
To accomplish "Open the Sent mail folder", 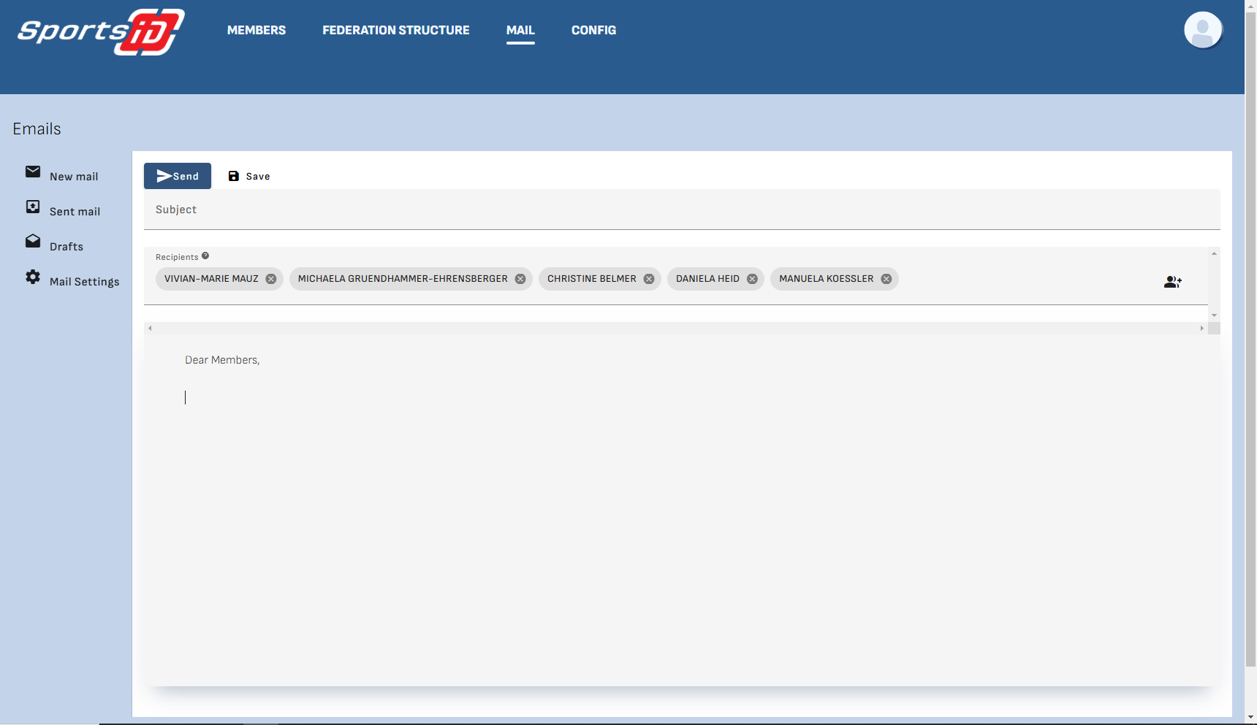I will point(75,212).
